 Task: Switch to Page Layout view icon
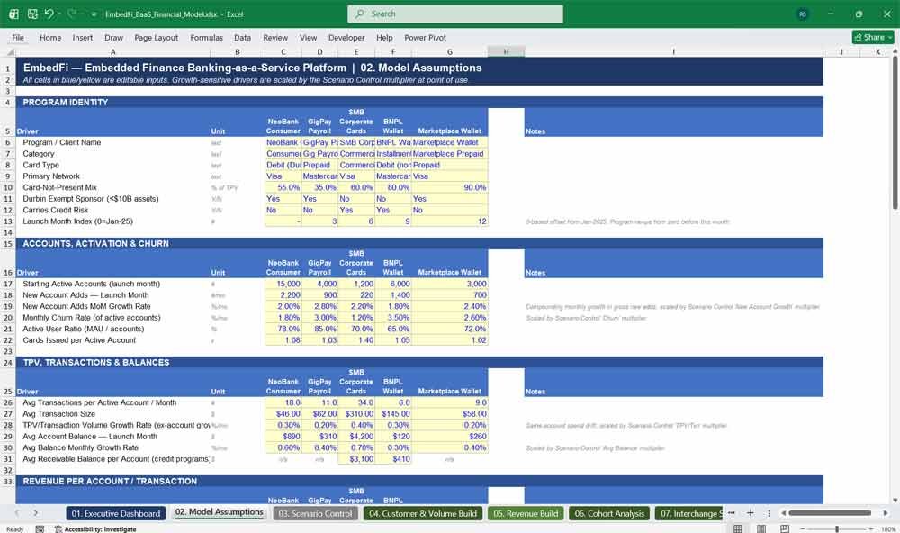pos(761,529)
